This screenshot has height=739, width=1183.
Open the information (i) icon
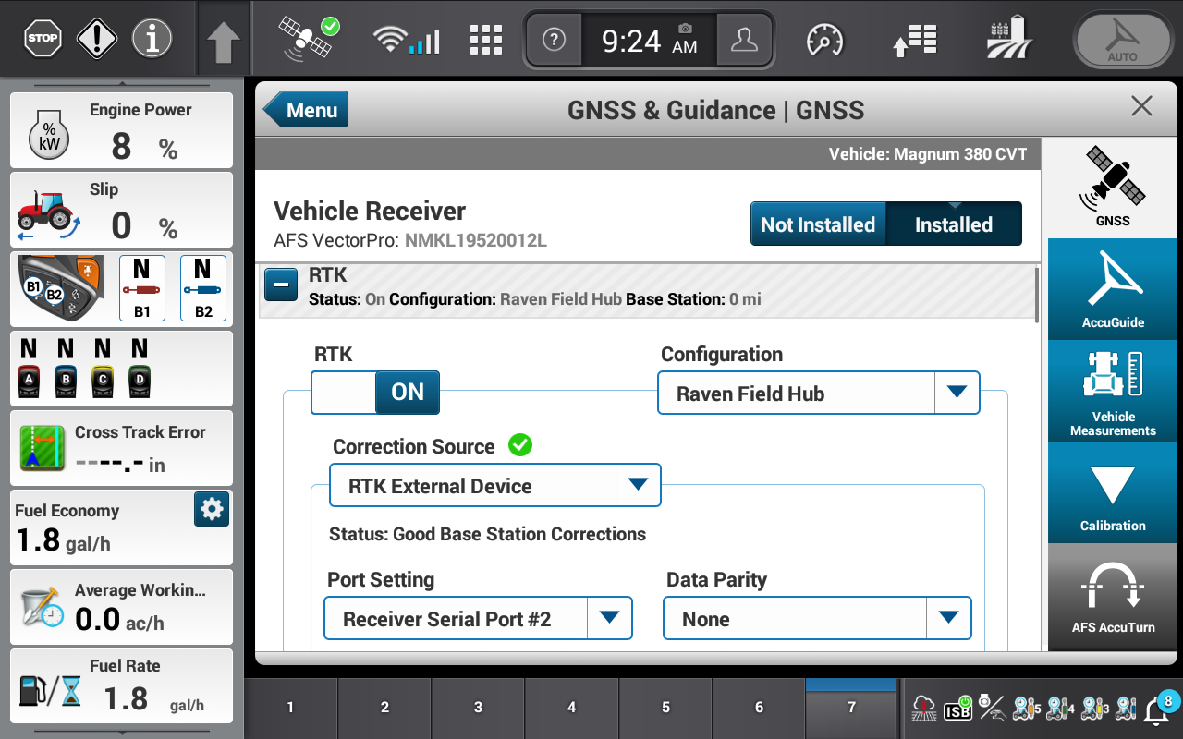point(152,39)
